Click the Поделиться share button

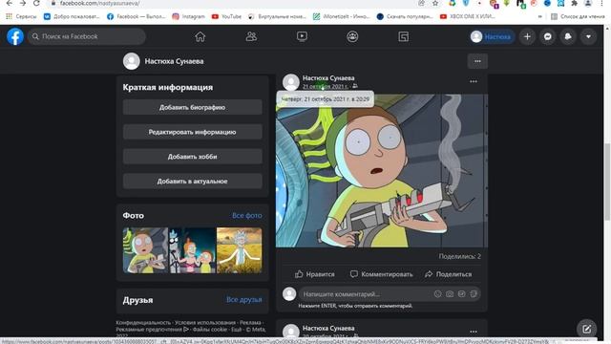point(448,274)
